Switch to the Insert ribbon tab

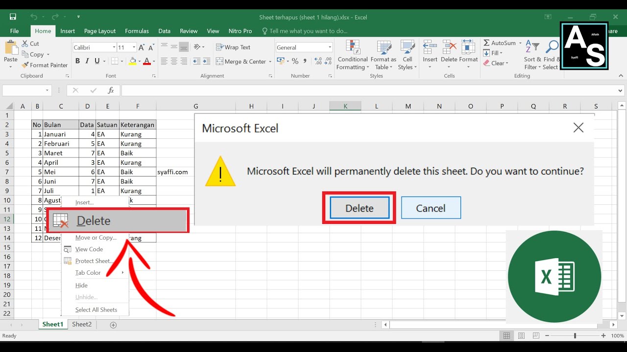(68, 31)
